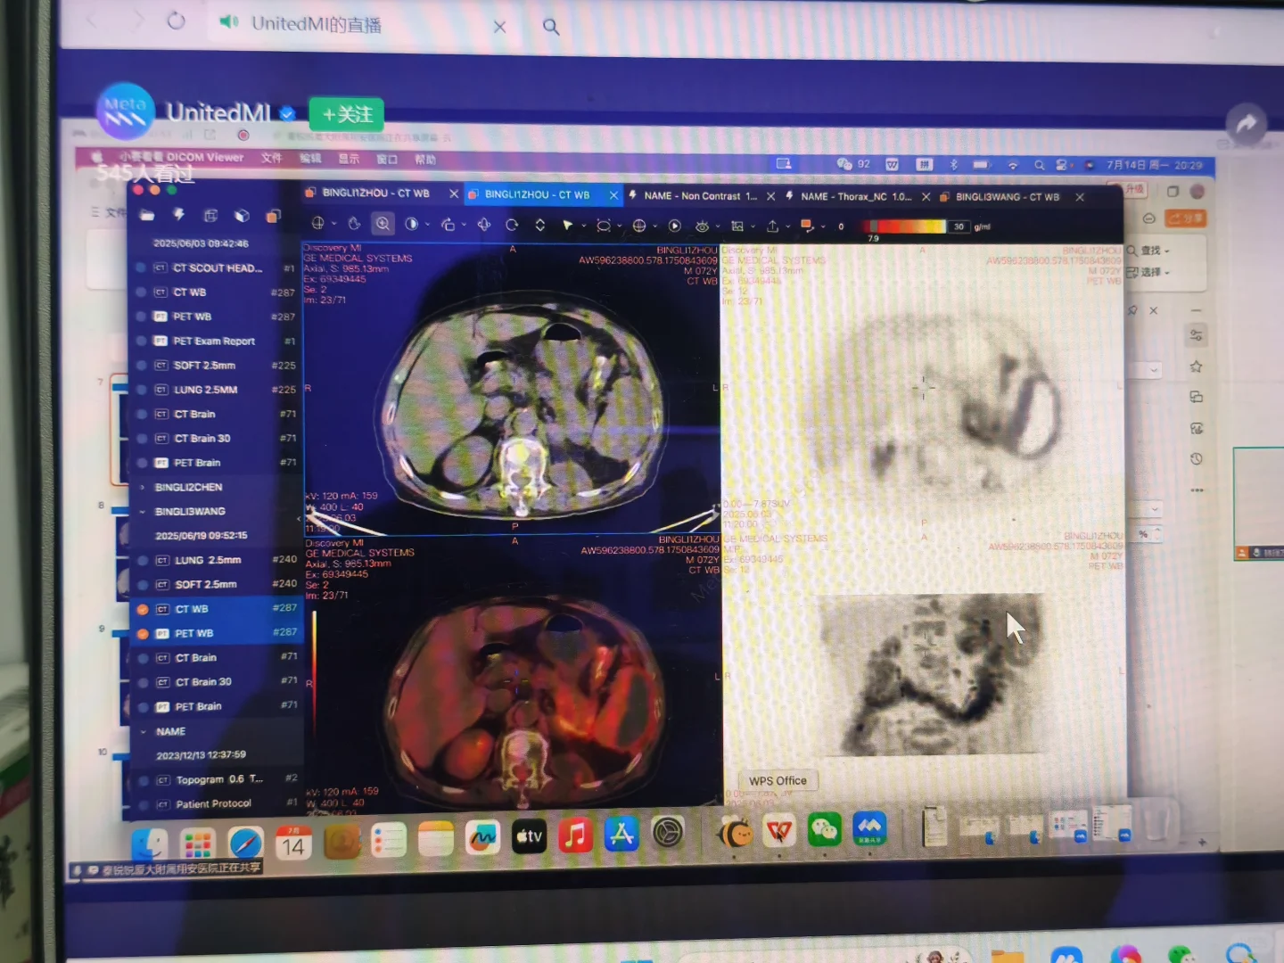Screen dimensions: 1284x963
Task: Click the browser tab search magnifier
Action: tap(551, 27)
